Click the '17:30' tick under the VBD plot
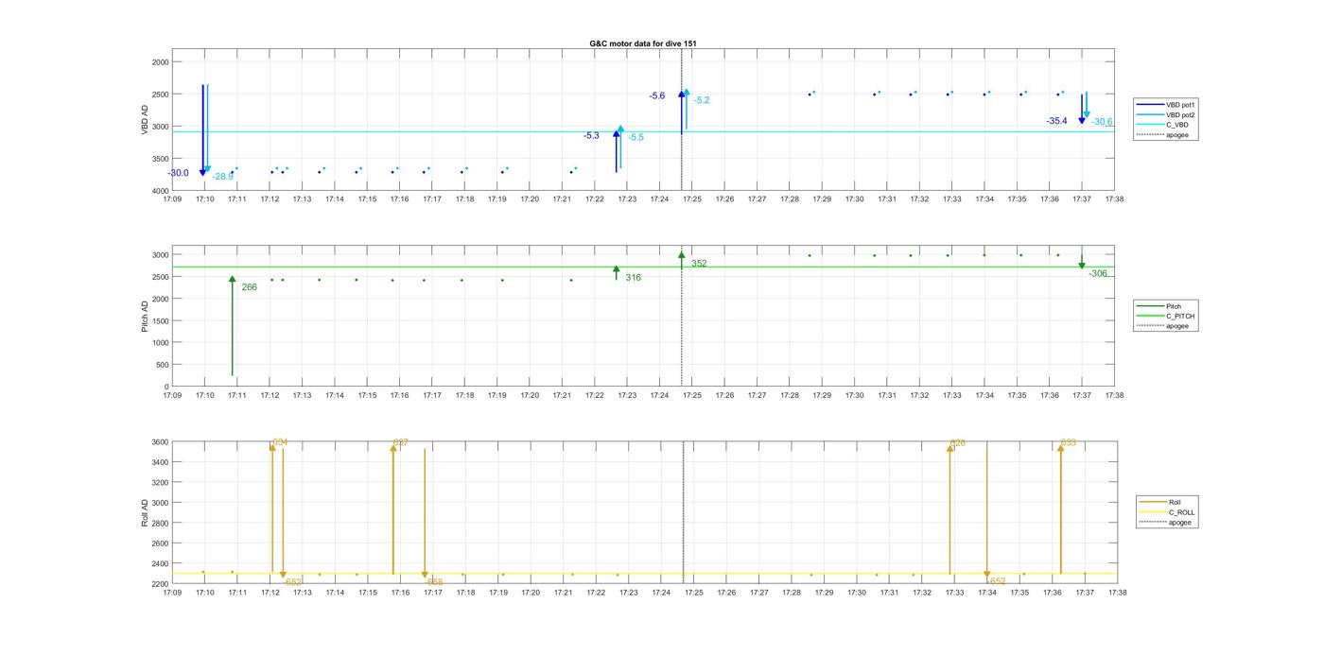This screenshot has width=1324, height=655. pos(855,199)
